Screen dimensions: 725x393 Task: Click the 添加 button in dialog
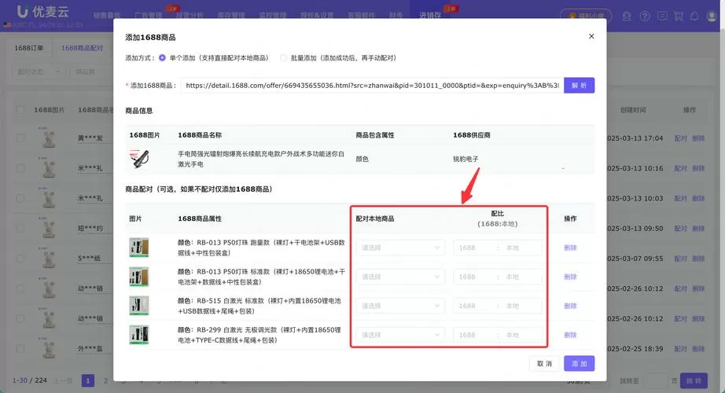(x=579, y=363)
